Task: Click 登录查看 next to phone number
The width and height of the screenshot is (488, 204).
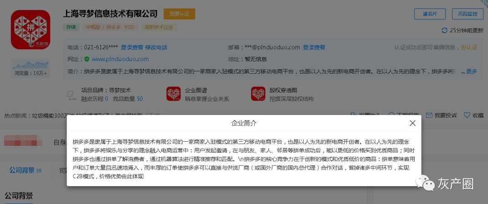Action: pyautogui.click(x=132, y=48)
